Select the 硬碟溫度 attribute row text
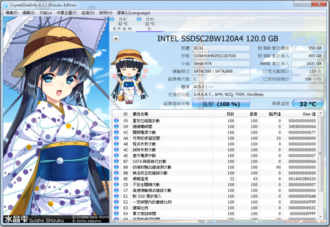Viewport: 330px width, 227px height. pyautogui.click(x=140, y=179)
